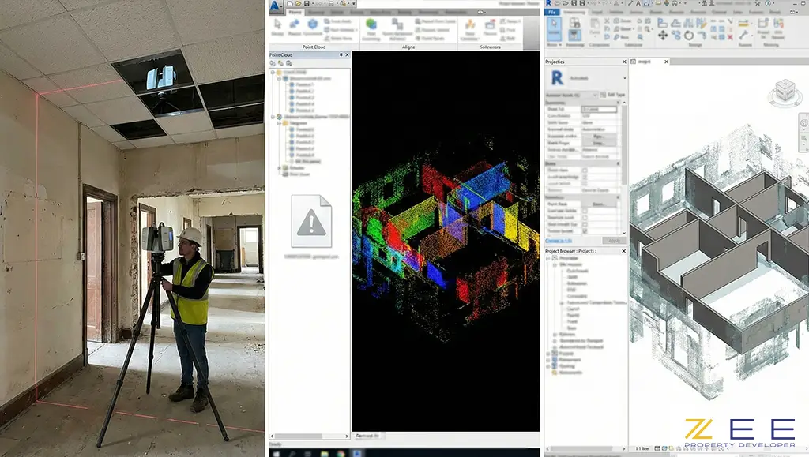Click the warning file thumbnail in Point Cloud panel
Image resolution: width=809 pixels, height=457 pixels.
coord(311,222)
